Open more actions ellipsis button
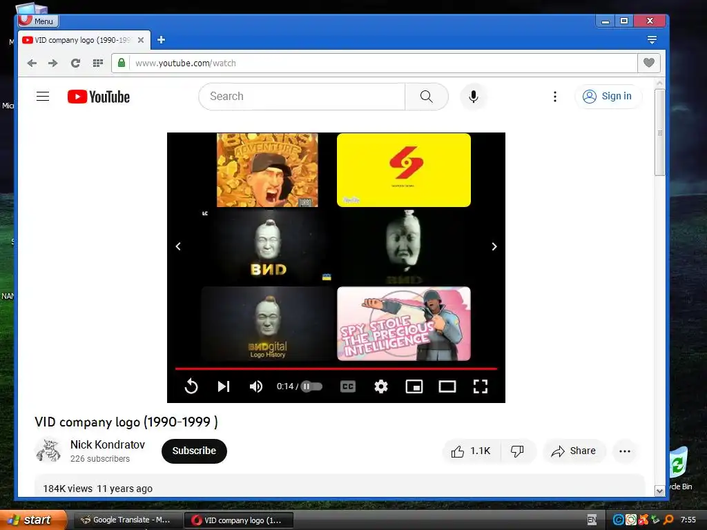This screenshot has height=530, width=707. 624,451
